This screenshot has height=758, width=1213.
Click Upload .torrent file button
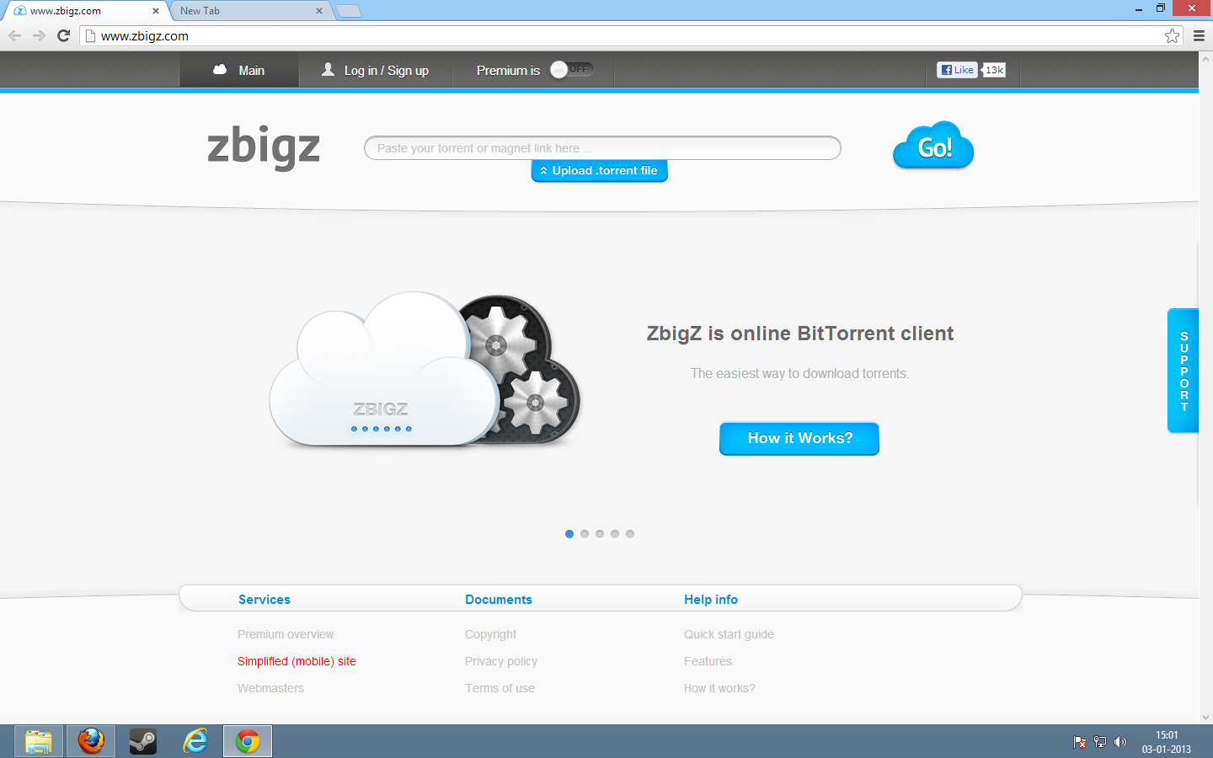click(x=599, y=170)
